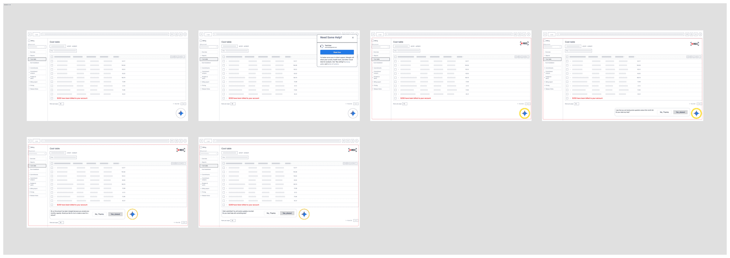
Task: Open Release Notes in the Claim submitted frame sidebar
Action: [209, 196]
